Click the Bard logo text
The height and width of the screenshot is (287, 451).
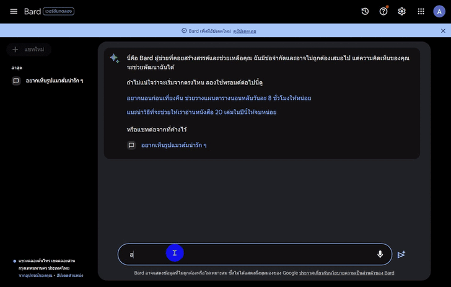coord(32,11)
